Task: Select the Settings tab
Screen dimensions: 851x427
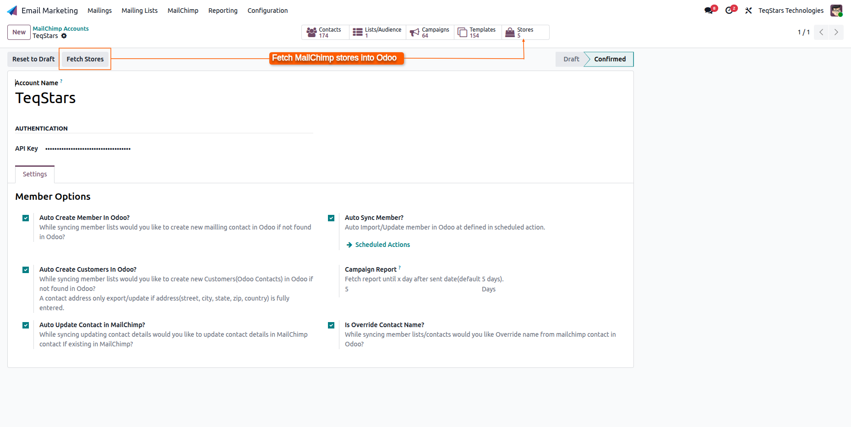Action: point(35,174)
